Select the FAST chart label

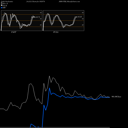[14, 32]
